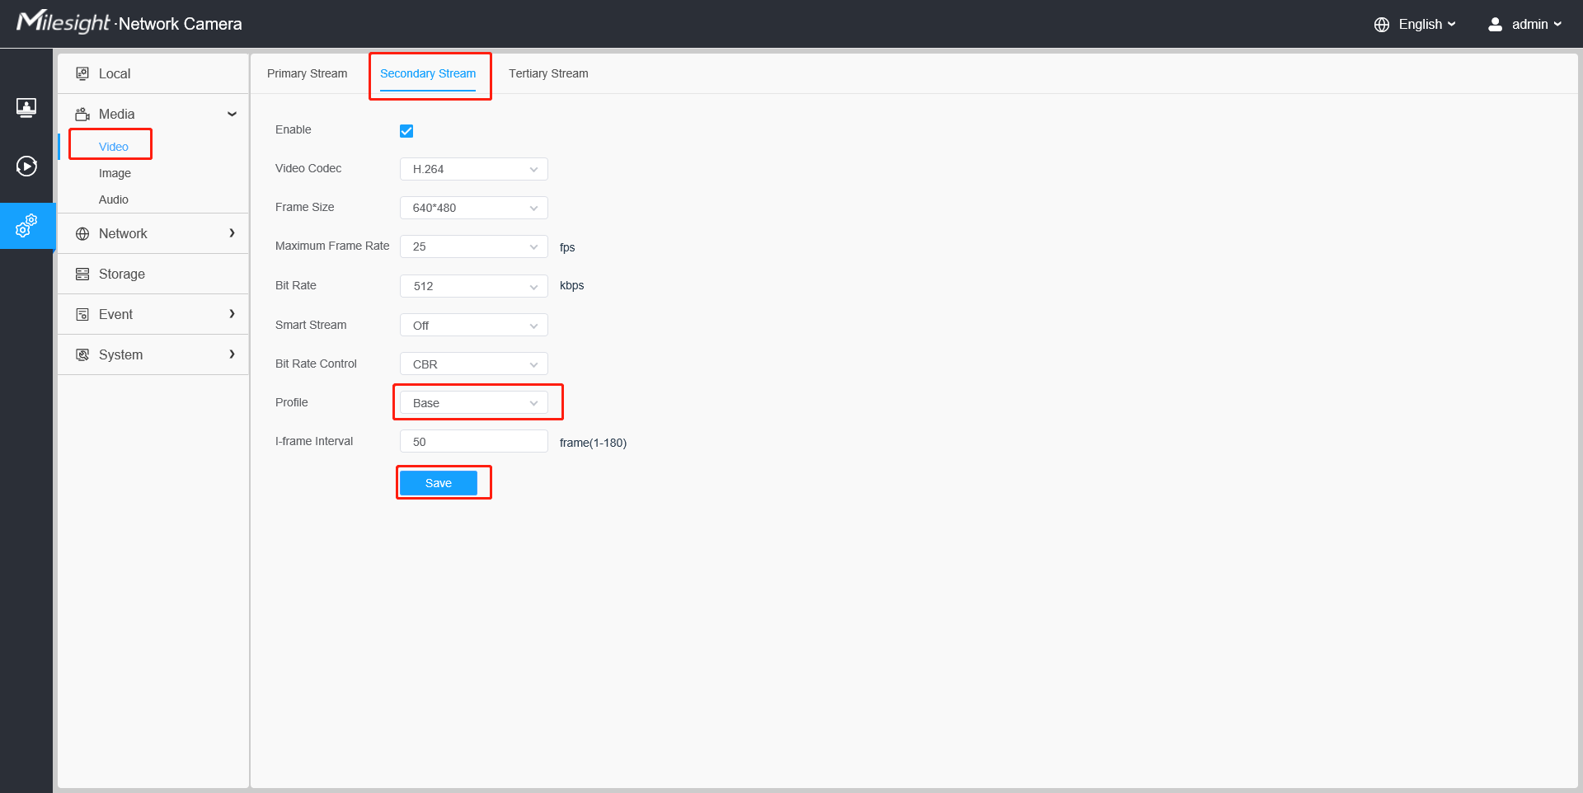Image resolution: width=1583 pixels, height=793 pixels.
Task: Open the Video Codec dropdown
Action: (474, 169)
